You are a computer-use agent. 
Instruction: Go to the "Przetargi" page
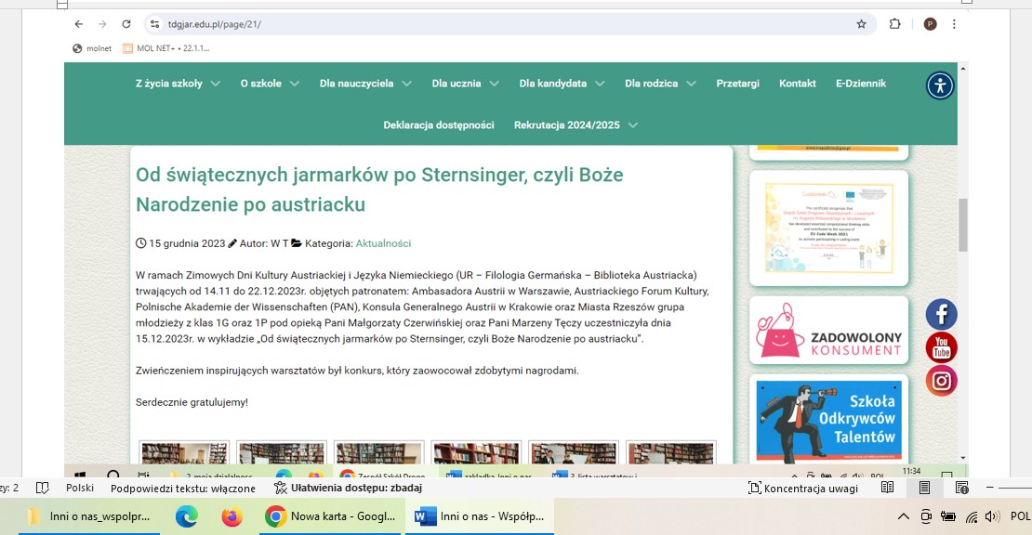(737, 84)
